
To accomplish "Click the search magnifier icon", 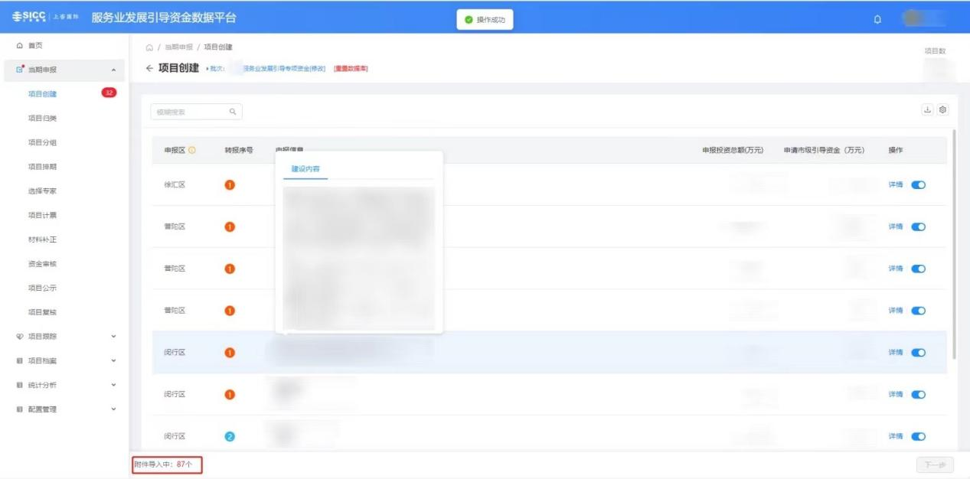I will coord(233,112).
